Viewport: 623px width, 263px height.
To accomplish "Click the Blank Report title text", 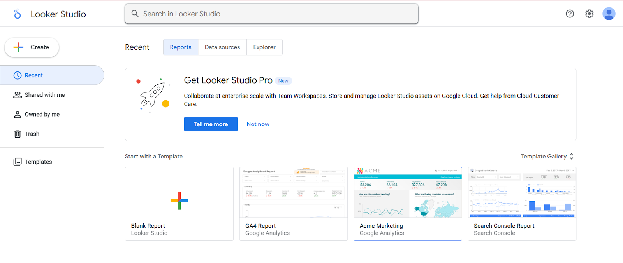I will (x=148, y=226).
